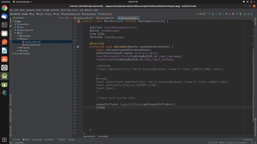Open the TODO tool window button
Screen dimensions: 257x144
tap(27, 140)
